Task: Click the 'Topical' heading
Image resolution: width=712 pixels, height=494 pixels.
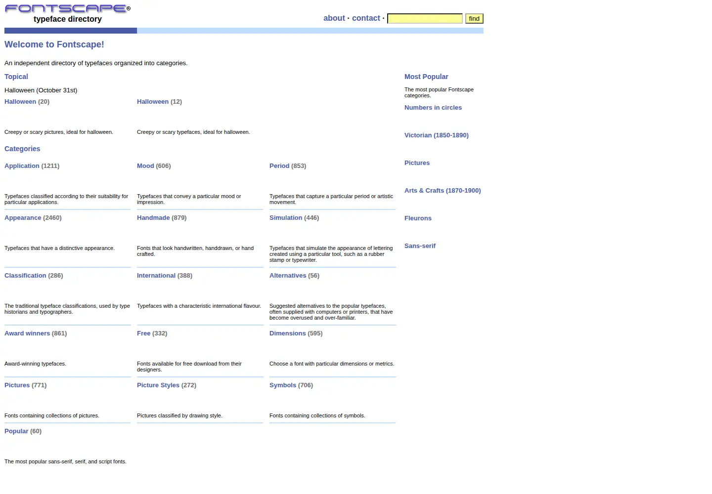Action: coord(16,77)
